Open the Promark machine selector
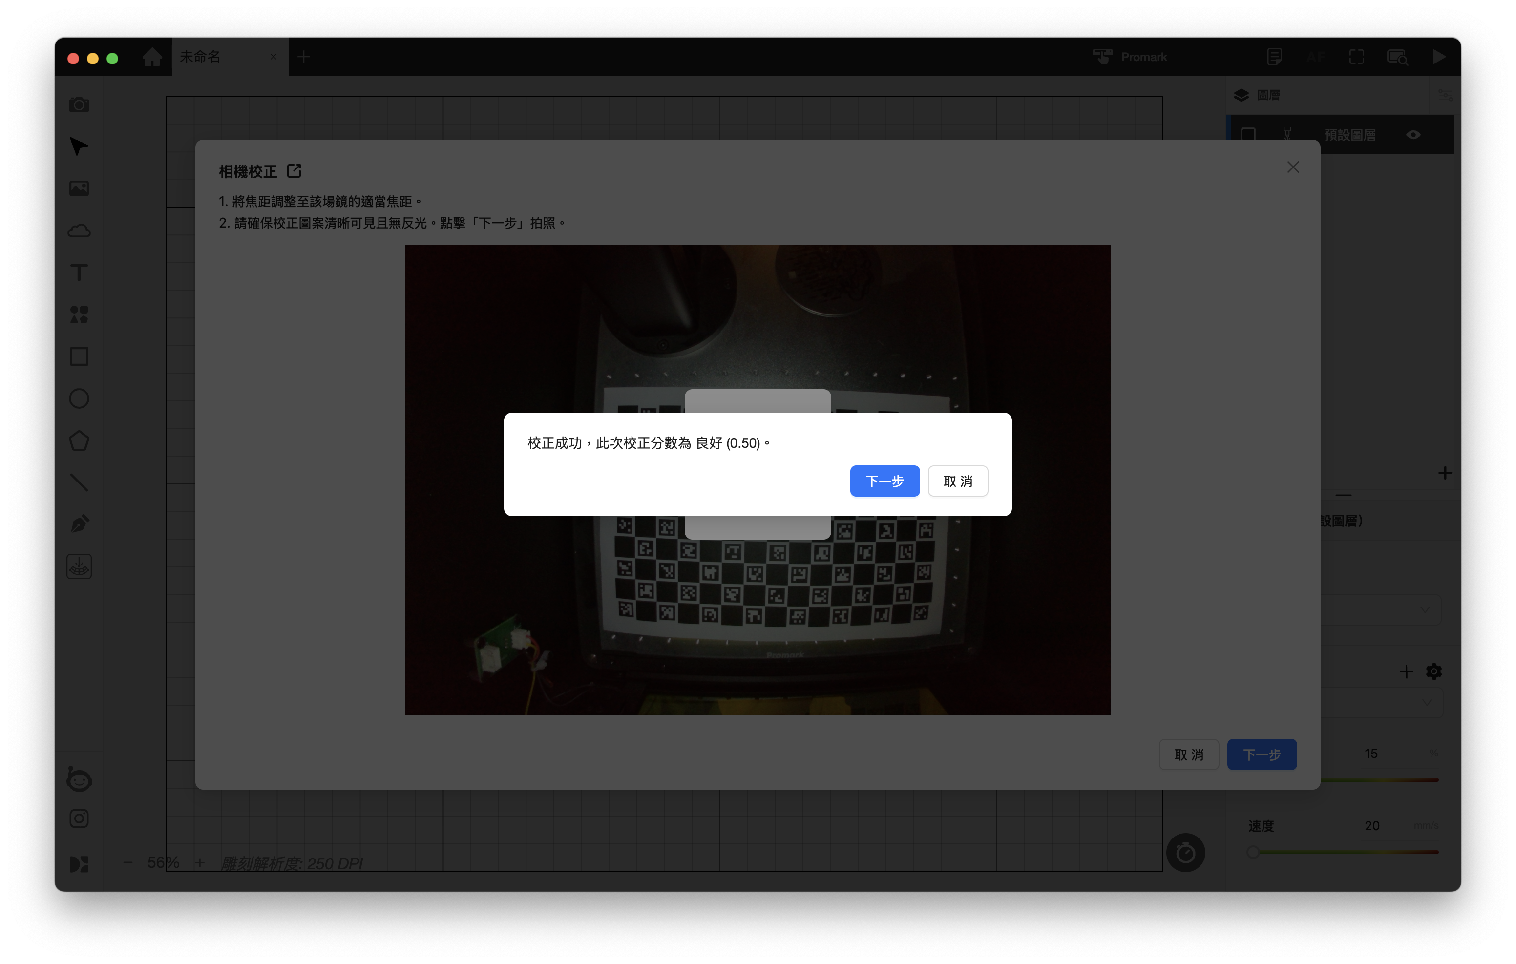The image size is (1516, 964). point(1130,57)
